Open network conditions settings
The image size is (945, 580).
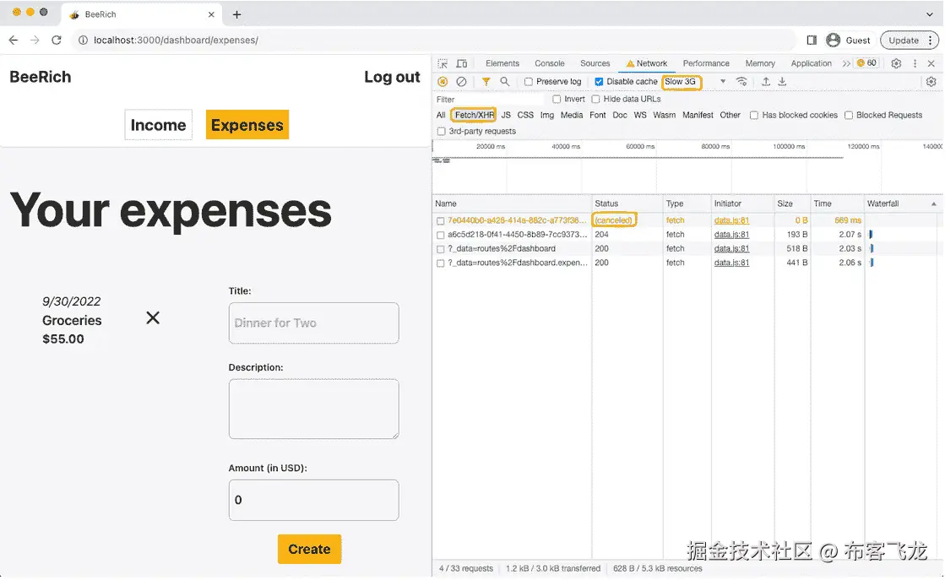pos(741,81)
